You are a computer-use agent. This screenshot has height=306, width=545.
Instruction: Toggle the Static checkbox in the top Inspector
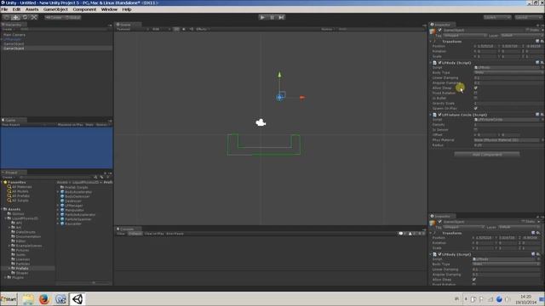pos(527,31)
